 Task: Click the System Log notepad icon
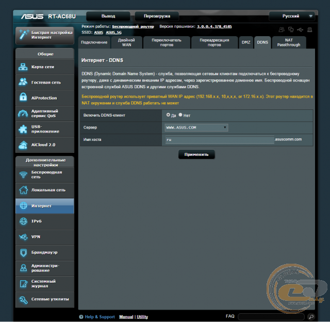tap(23, 284)
